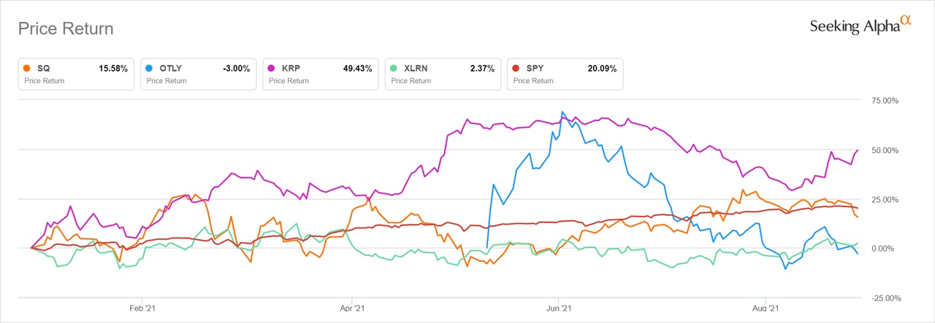935x323 pixels.
Task: Click the Apr '21 axis label
Action: click(352, 308)
